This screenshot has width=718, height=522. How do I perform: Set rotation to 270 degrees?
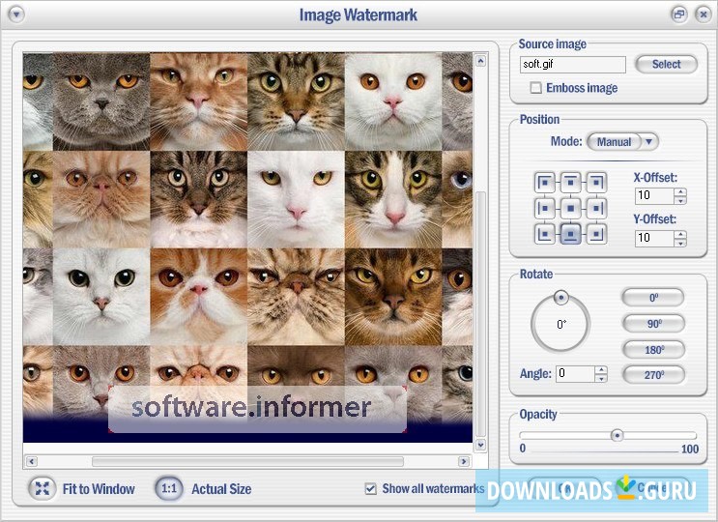tap(653, 375)
